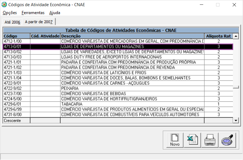243x160 pixels.
Task: Open the Opções menu
Action: (x=10, y=13)
